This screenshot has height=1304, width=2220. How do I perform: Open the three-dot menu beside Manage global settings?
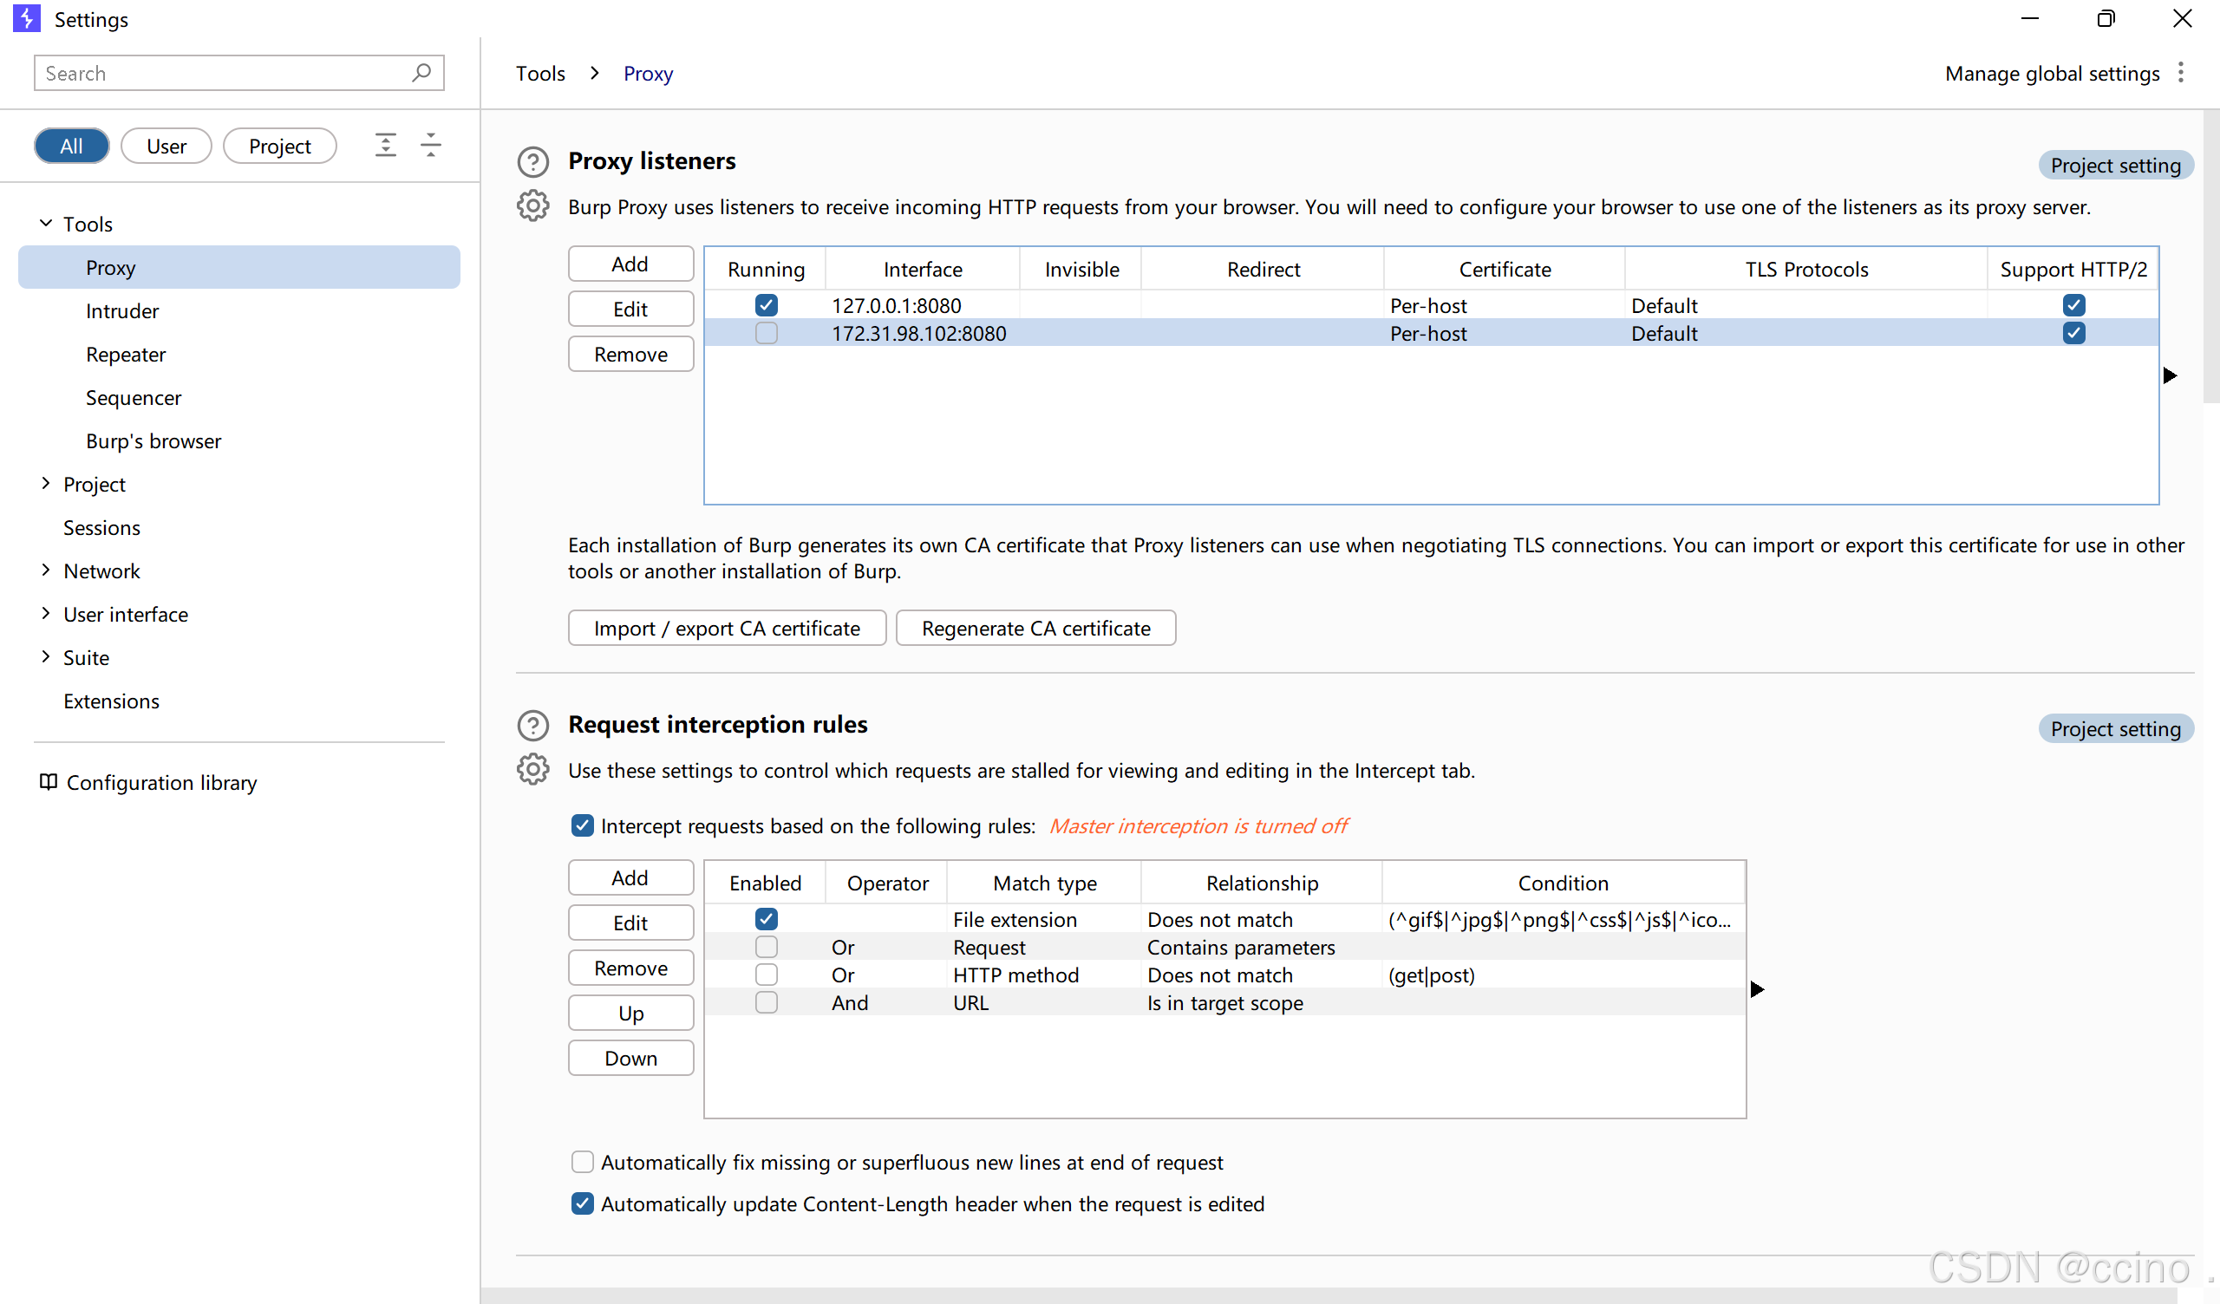2181,73
